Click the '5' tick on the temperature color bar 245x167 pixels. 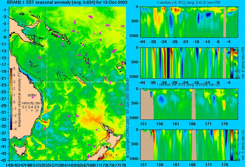coord(14,68)
